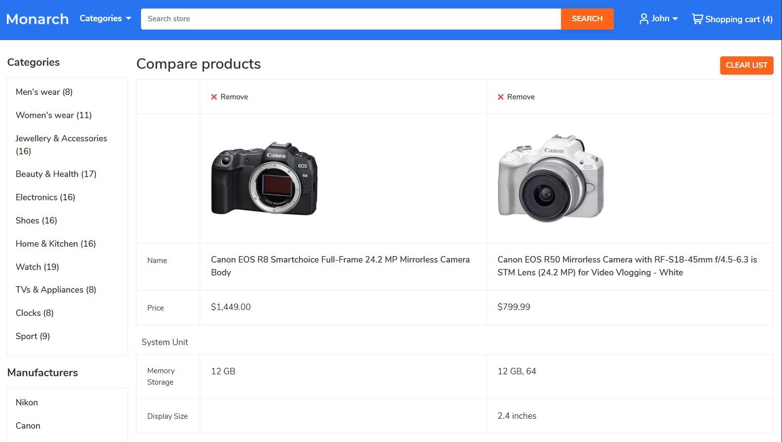Image resolution: width=782 pixels, height=442 pixels.
Task: Select Sport (9) category
Action: [33, 336]
